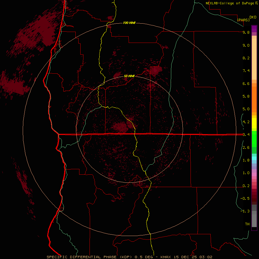The image size is (259, 259).
Task: Click the 6.6 scale value
Action: pyautogui.click(x=246, y=83)
